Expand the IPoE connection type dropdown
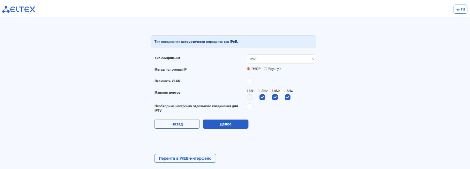 click(281, 59)
